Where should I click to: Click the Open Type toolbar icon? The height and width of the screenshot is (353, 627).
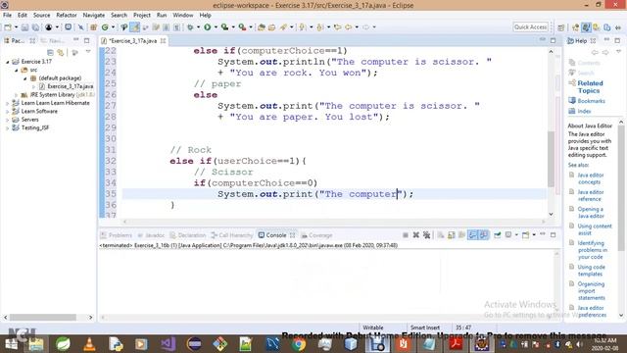(262, 27)
